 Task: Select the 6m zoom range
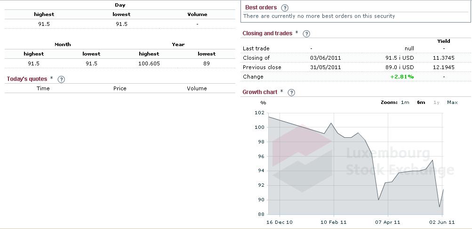point(421,103)
